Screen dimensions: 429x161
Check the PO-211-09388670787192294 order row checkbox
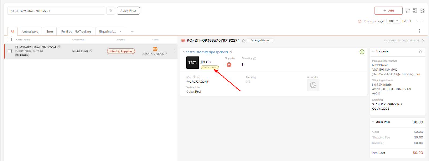click(x=10, y=51)
